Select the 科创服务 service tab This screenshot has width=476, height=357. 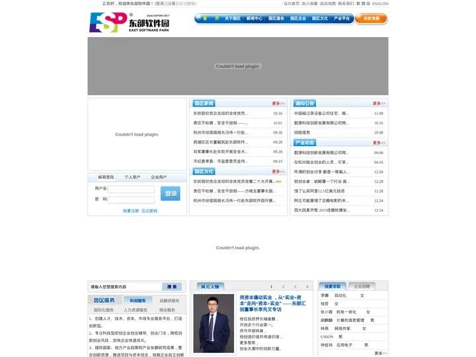138,301
